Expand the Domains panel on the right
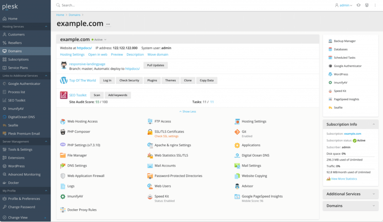This screenshot has width=383, height=222. (x=374, y=206)
